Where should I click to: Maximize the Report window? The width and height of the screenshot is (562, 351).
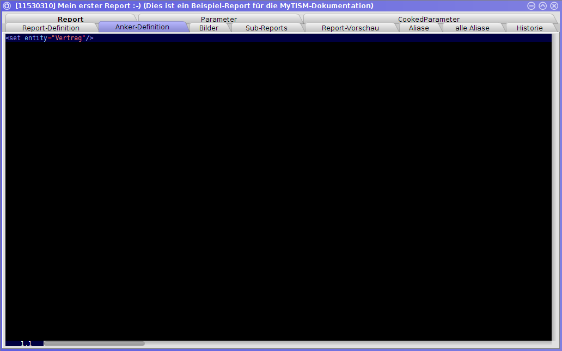tap(542, 5)
